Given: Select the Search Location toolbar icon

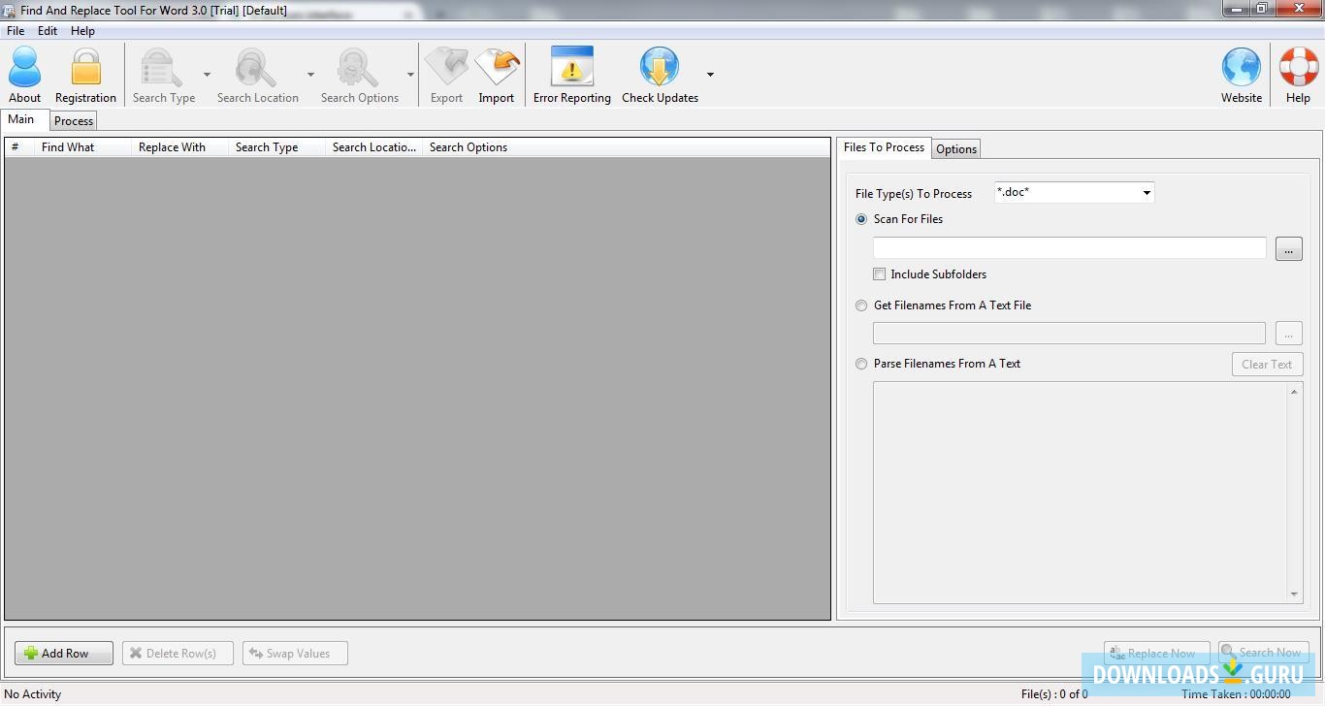Looking at the screenshot, I should tap(256, 69).
